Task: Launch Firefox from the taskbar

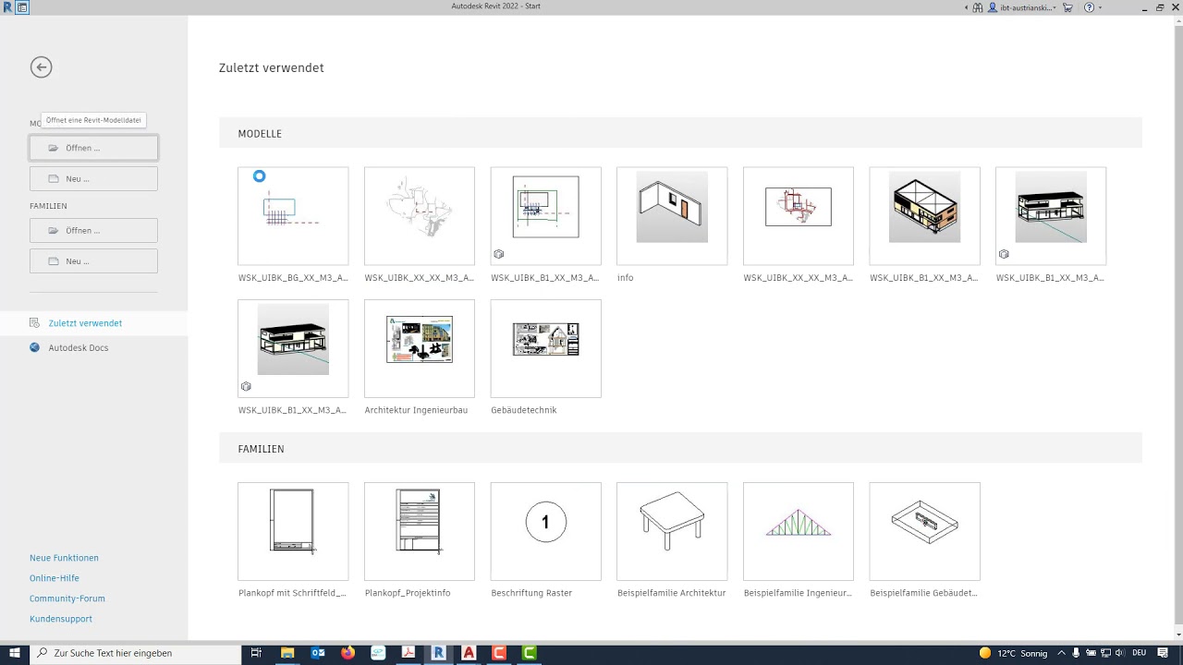Action: tap(348, 653)
